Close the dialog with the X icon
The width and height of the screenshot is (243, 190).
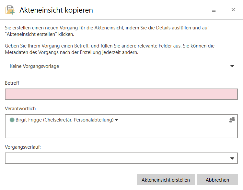coord(233,10)
